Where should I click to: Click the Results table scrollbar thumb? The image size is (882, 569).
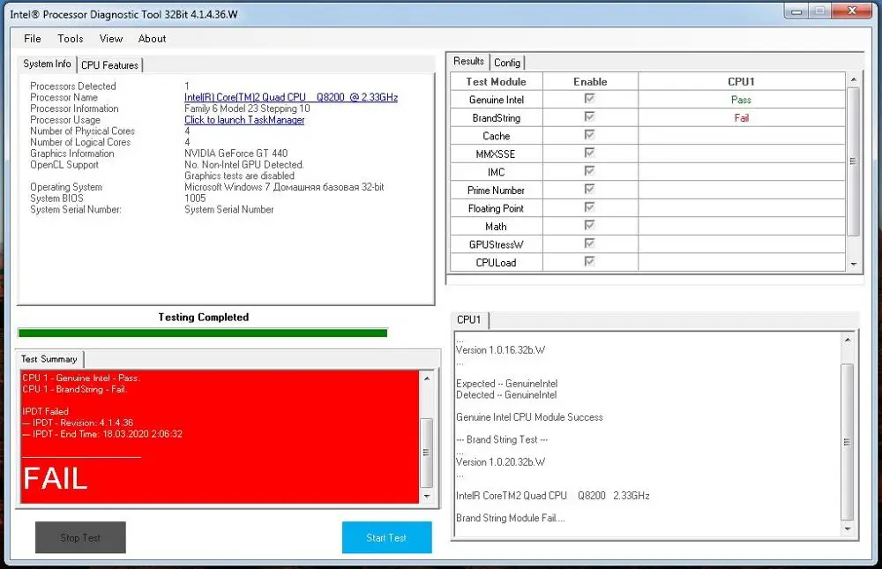click(853, 161)
